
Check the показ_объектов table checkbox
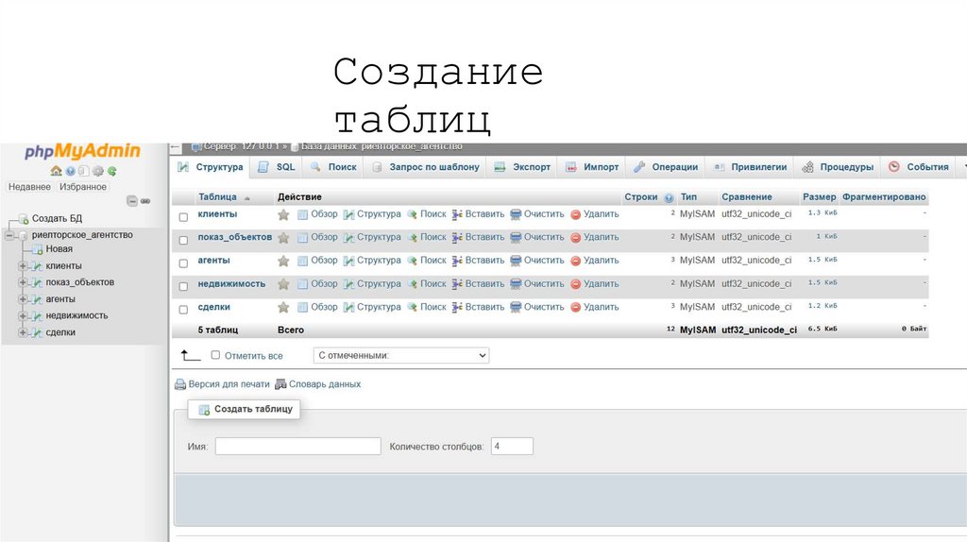(183, 241)
